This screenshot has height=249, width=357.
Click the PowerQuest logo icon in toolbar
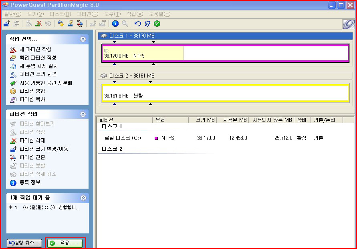pyautogui.click(x=349, y=24)
